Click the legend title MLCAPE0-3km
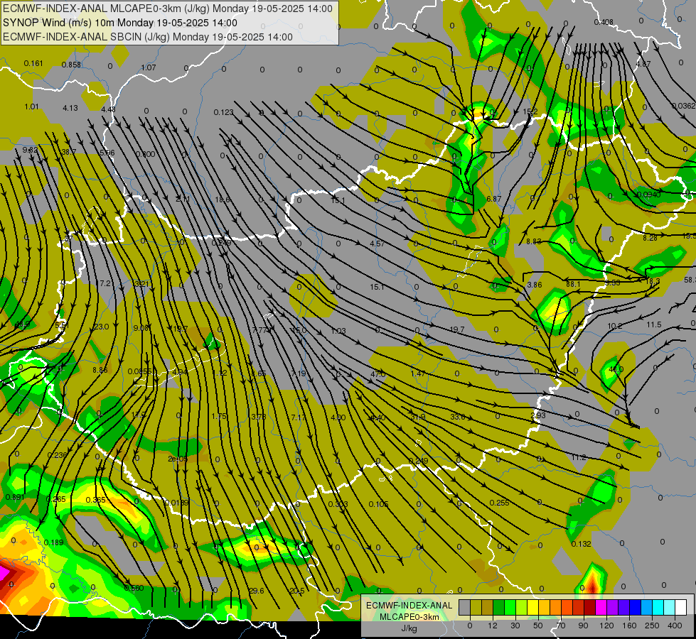The height and width of the screenshot is (639, 696). tap(409, 617)
